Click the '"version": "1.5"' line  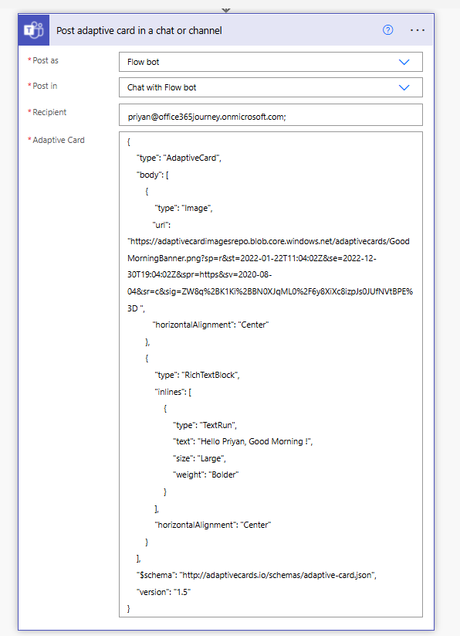pos(164,592)
